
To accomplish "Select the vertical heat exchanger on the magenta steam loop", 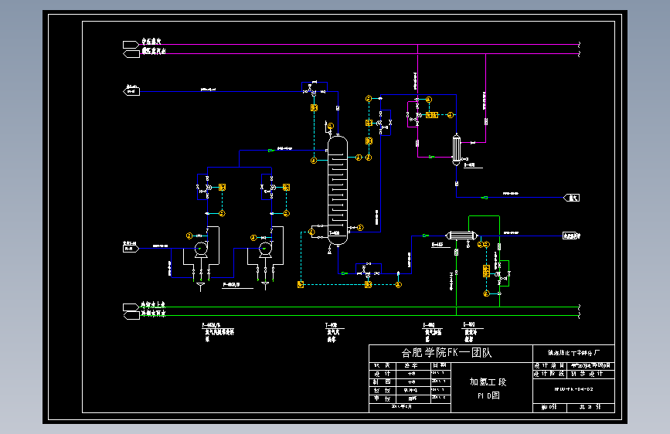I will point(457,150).
